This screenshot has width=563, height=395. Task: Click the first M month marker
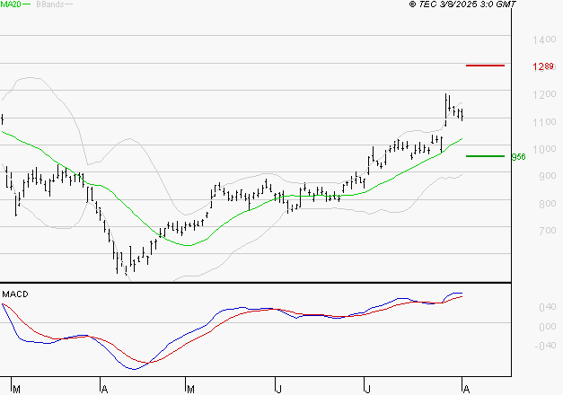click(x=16, y=389)
